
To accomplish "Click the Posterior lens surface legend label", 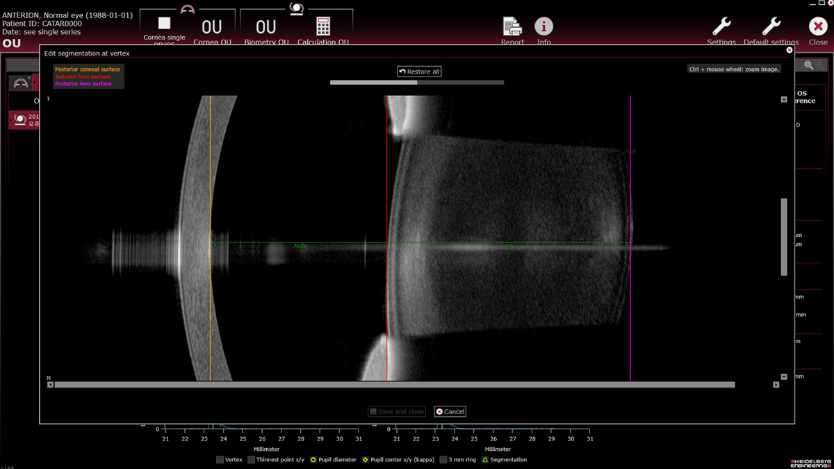I will [x=83, y=83].
